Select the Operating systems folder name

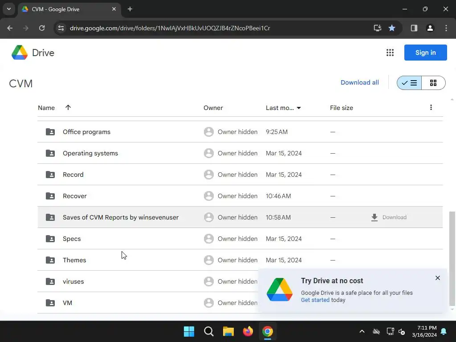(90, 153)
